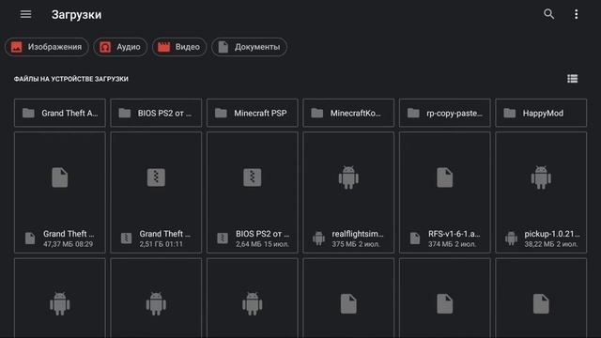601x338 pixels.
Task: Click small Android icon beside pickup-1.0.21
Action: click(x=511, y=238)
